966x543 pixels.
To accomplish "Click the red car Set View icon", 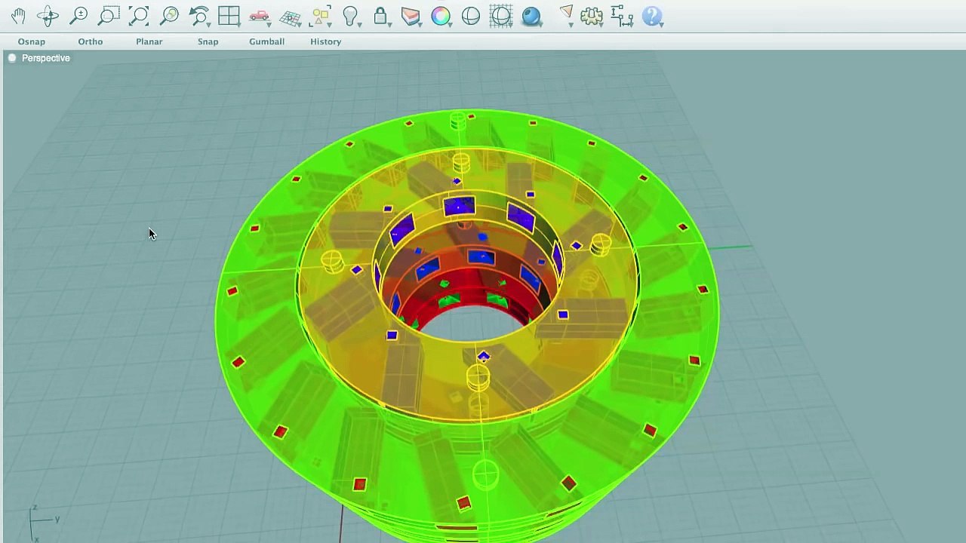I will click(260, 16).
